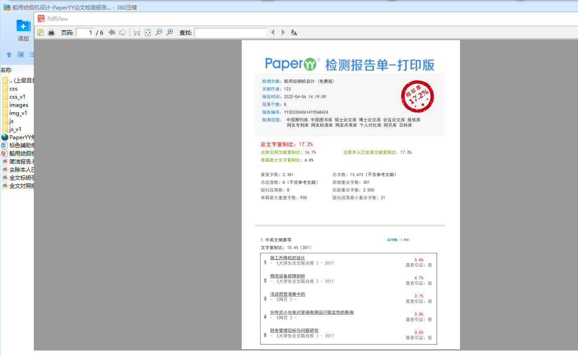Select the 简洁报告 file

(x=18, y=162)
